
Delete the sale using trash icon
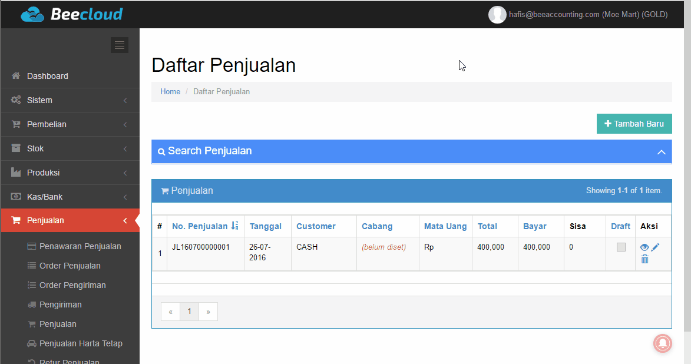(x=644, y=259)
